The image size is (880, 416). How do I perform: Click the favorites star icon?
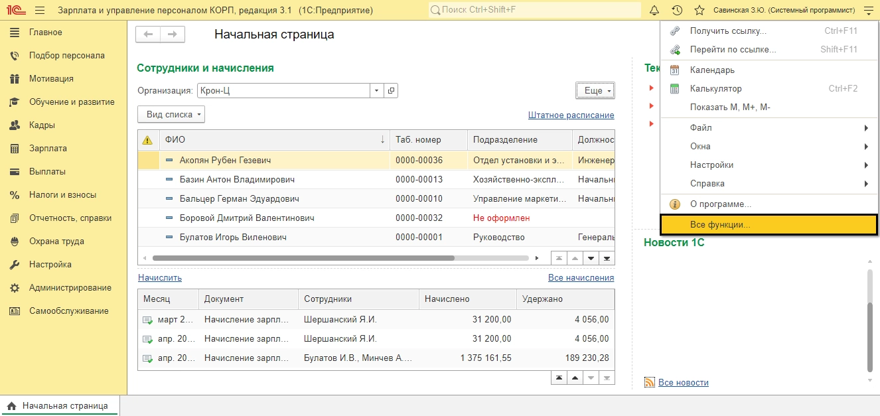(x=699, y=11)
